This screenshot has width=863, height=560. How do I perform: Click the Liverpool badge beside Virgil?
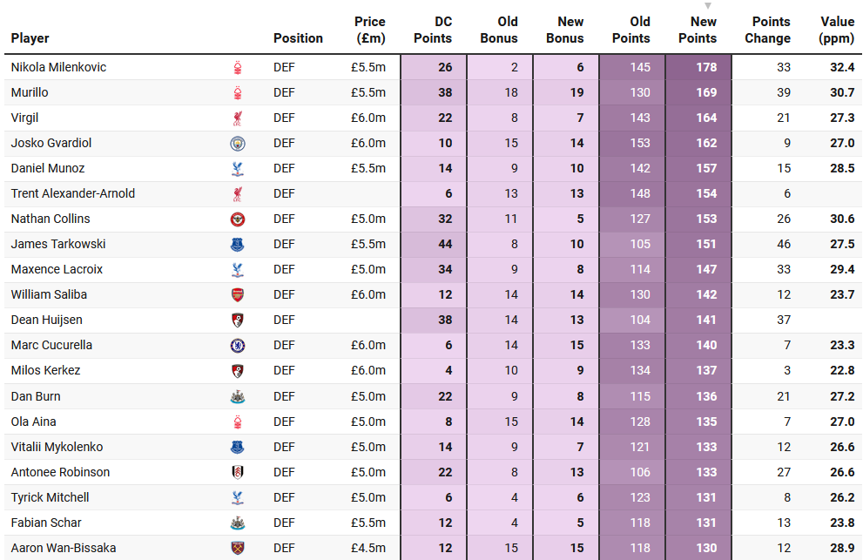click(237, 118)
